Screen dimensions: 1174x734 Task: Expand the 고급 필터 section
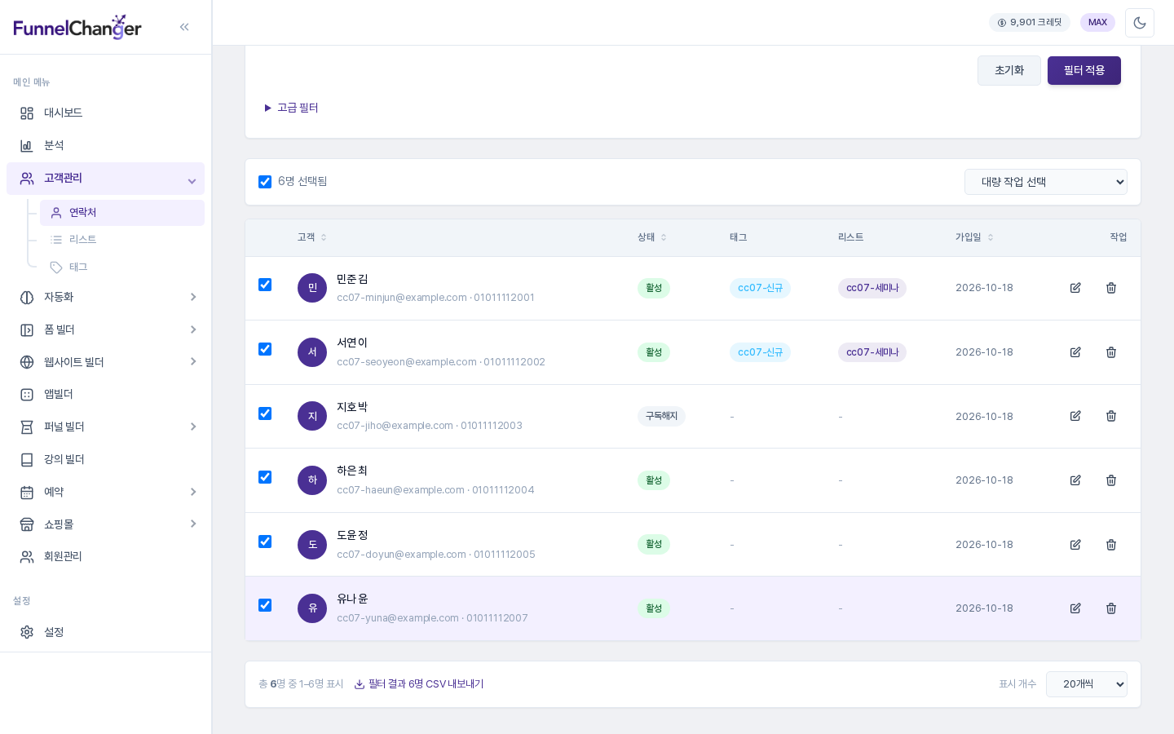pyautogui.click(x=291, y=108)
